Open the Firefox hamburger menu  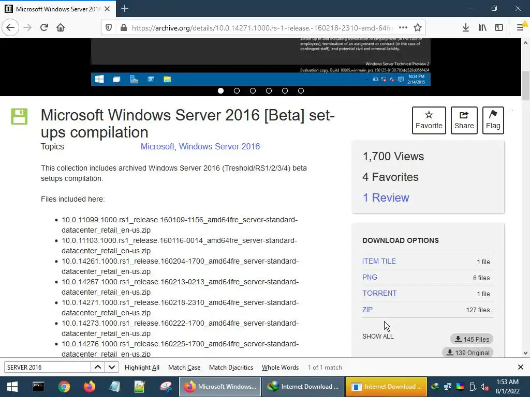click(x=521, y=28)
